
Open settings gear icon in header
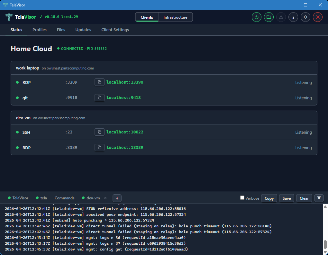[x=305, y=17]
